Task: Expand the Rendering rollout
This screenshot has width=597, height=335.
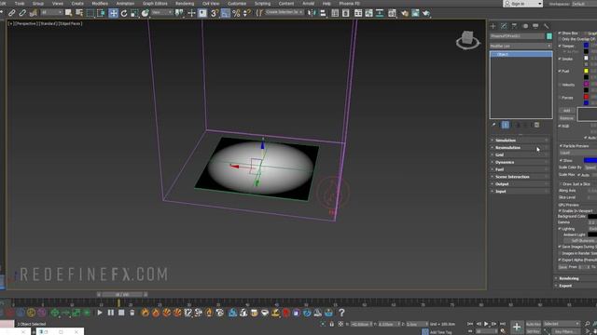Action: 576,278
